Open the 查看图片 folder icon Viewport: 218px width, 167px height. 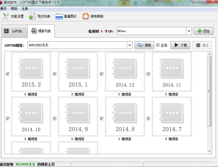coord(59,17)
